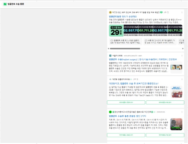Open the blog title about recovery period and pain level
188x144 pixels.
coord(134,84)
